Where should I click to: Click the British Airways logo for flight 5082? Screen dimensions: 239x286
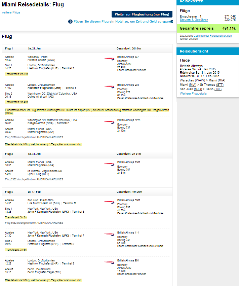coord(109,202)
